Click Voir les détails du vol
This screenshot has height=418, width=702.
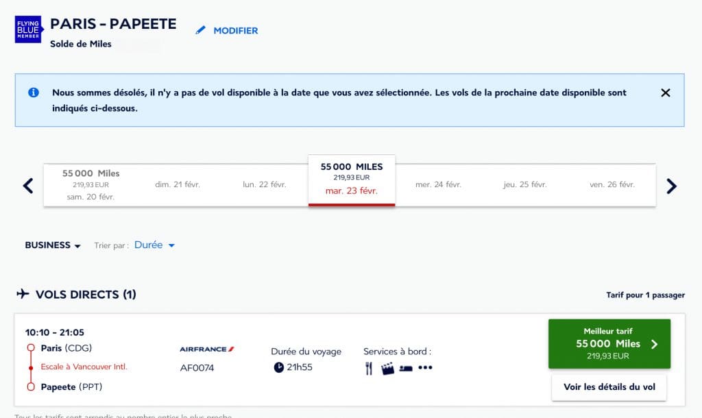pos(609,386)
